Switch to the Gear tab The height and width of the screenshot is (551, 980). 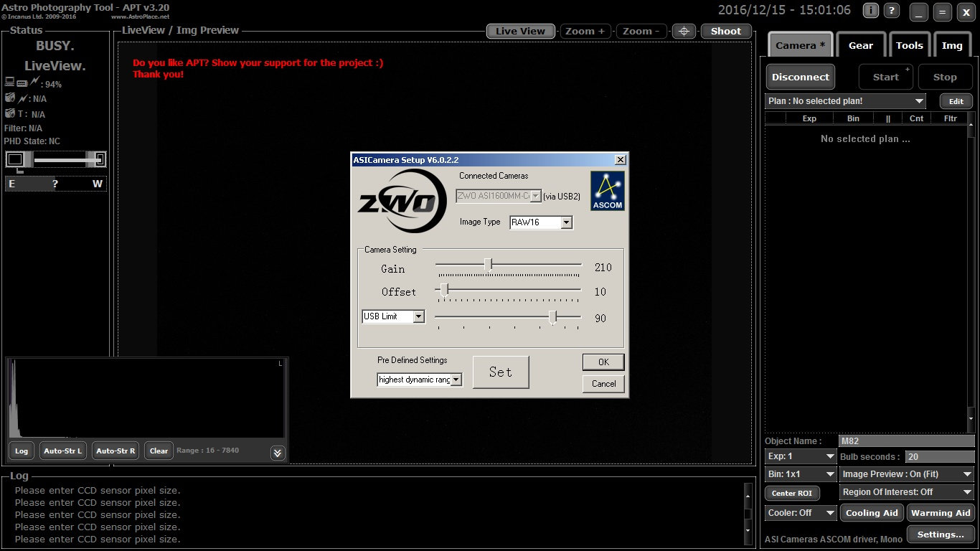click(861, 45)
